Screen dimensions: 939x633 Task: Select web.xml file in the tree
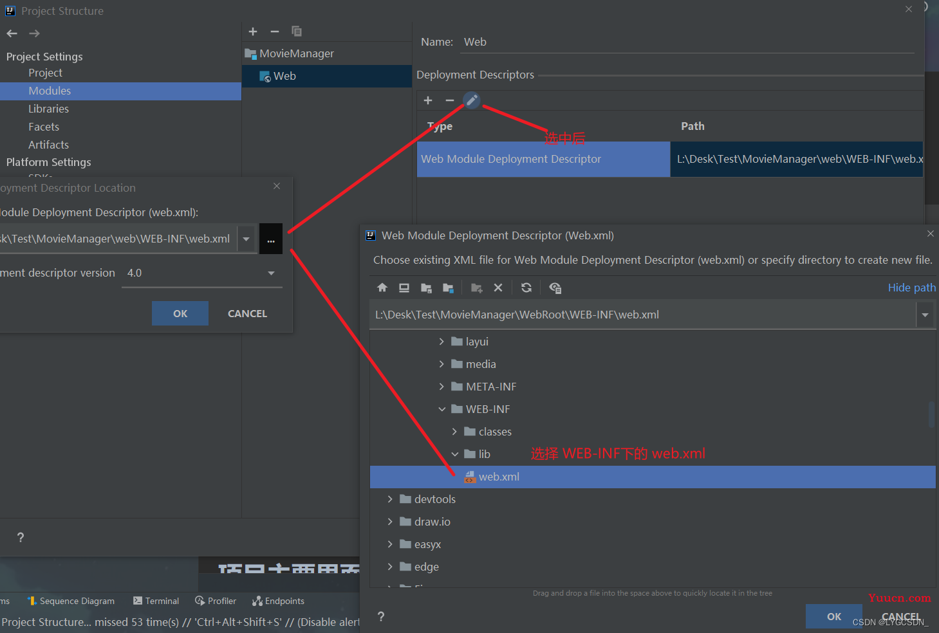coord(653,477)
